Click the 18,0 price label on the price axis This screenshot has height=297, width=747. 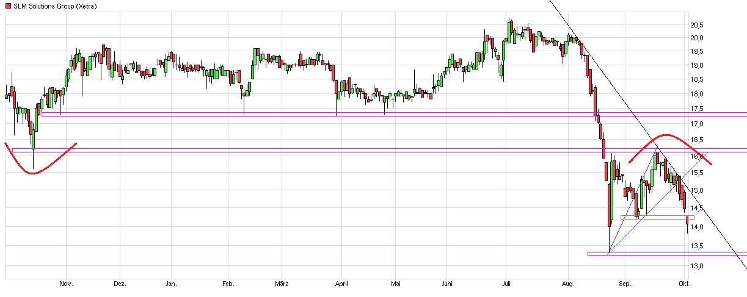point(697,94)
